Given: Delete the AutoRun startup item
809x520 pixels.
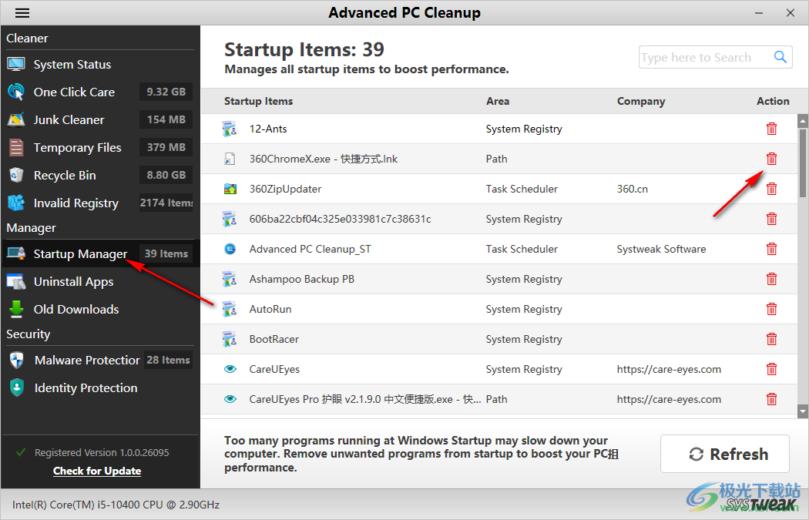Looking at the screenshot, I should click(771, 309).
